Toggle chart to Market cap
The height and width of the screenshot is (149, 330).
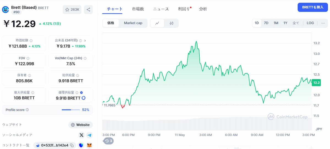click(x=133, y=23)
